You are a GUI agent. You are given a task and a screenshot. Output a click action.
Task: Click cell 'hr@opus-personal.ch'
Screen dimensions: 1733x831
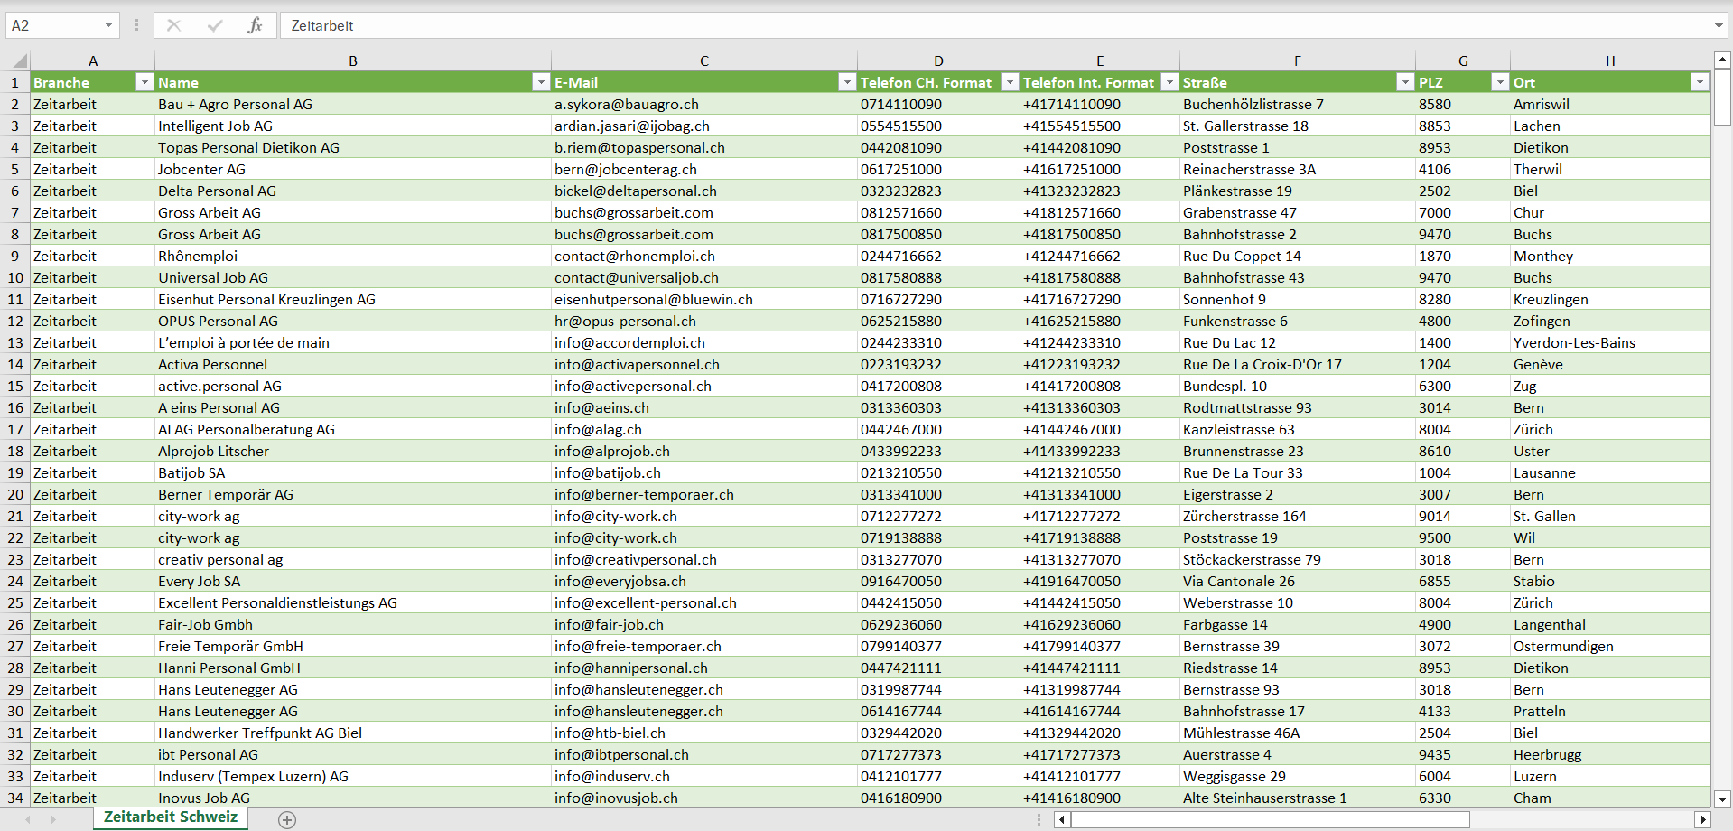point(704,321)
